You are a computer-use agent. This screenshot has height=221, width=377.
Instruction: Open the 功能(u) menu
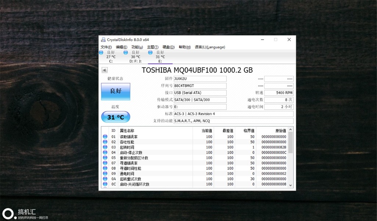pyautogui.click(x=137, y=47)
